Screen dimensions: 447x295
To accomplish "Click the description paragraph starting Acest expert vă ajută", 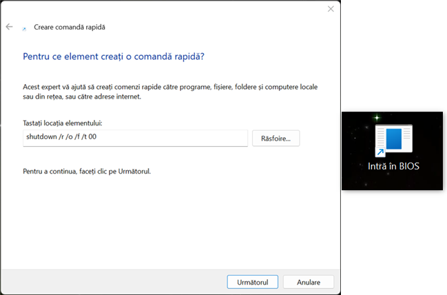I will click(170, 92).
